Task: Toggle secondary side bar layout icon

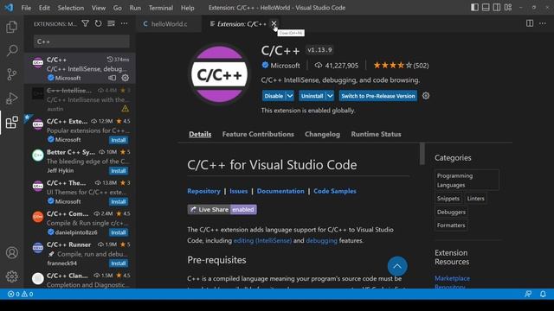Action: pos(497,8)
